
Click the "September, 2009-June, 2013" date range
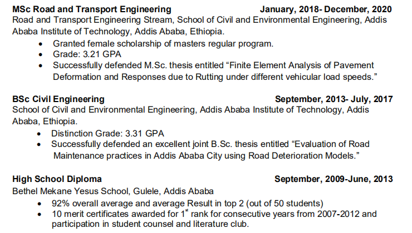(x=333, y=179)
